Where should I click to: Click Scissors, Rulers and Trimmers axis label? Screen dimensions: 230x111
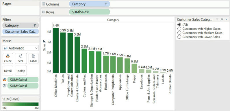pos(156,89)
